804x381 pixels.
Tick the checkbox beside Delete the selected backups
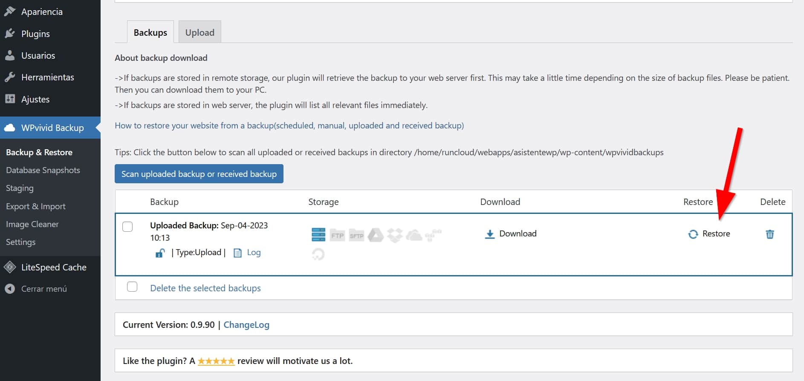click(132, 287)
